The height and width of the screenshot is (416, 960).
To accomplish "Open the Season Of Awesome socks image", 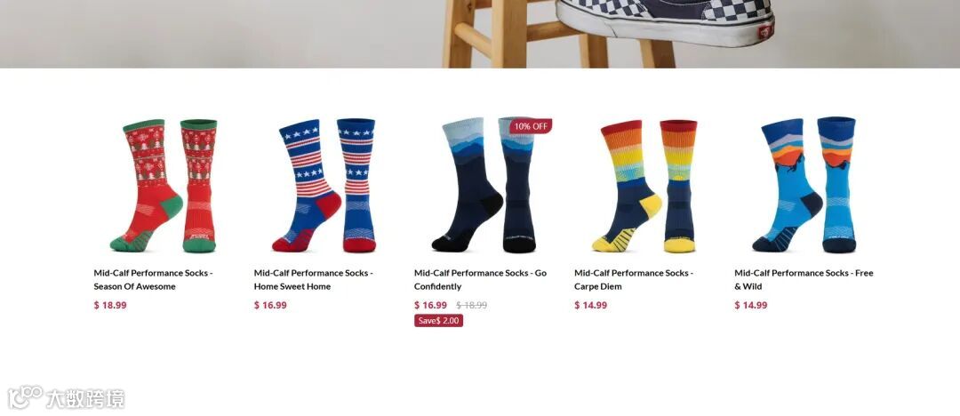I will 164,185.
